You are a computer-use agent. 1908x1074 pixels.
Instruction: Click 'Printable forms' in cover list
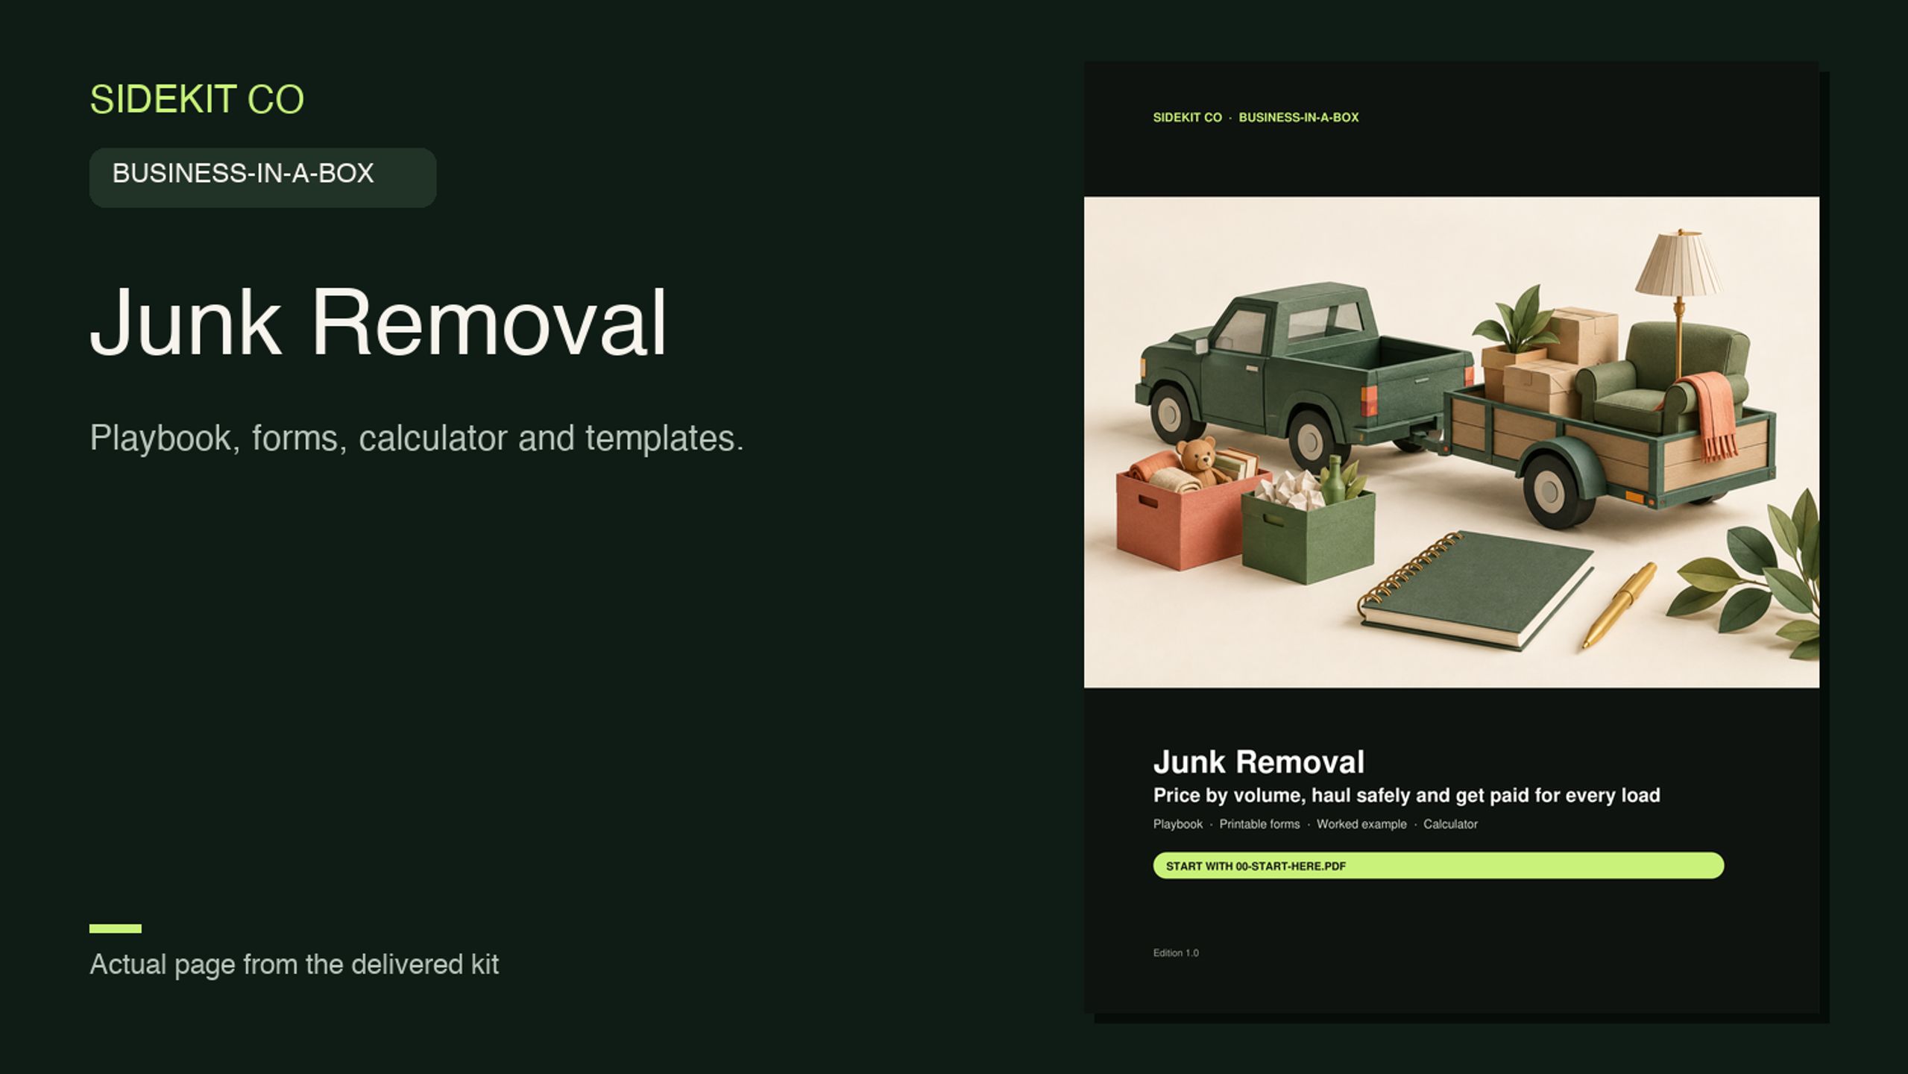[1259, 824]
